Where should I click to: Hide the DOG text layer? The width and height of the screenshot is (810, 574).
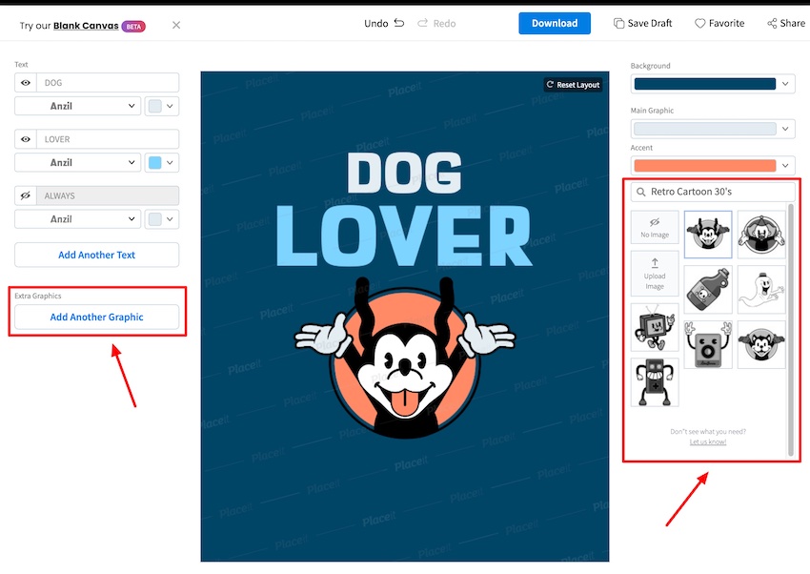click(26, 83)
